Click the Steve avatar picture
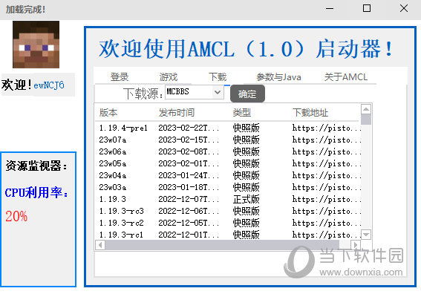The width and height of the screenshot is (421, 294). [x=36, y=45]
